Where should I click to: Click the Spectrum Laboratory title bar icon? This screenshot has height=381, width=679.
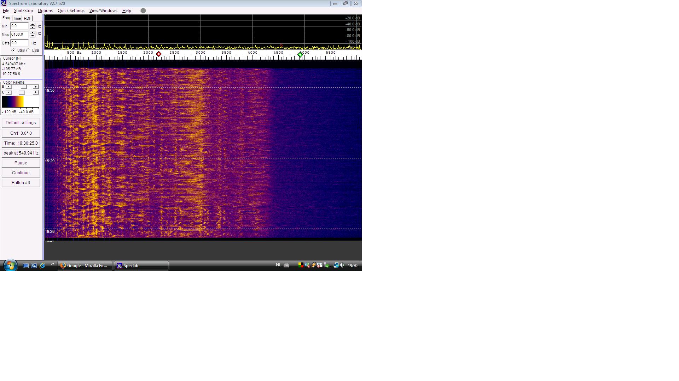tap(4, 4)
